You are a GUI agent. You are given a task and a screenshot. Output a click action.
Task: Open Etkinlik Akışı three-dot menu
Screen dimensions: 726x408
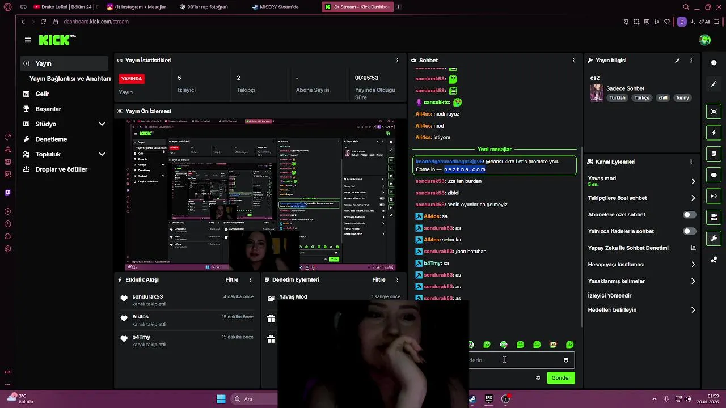[x=251, y=279]
